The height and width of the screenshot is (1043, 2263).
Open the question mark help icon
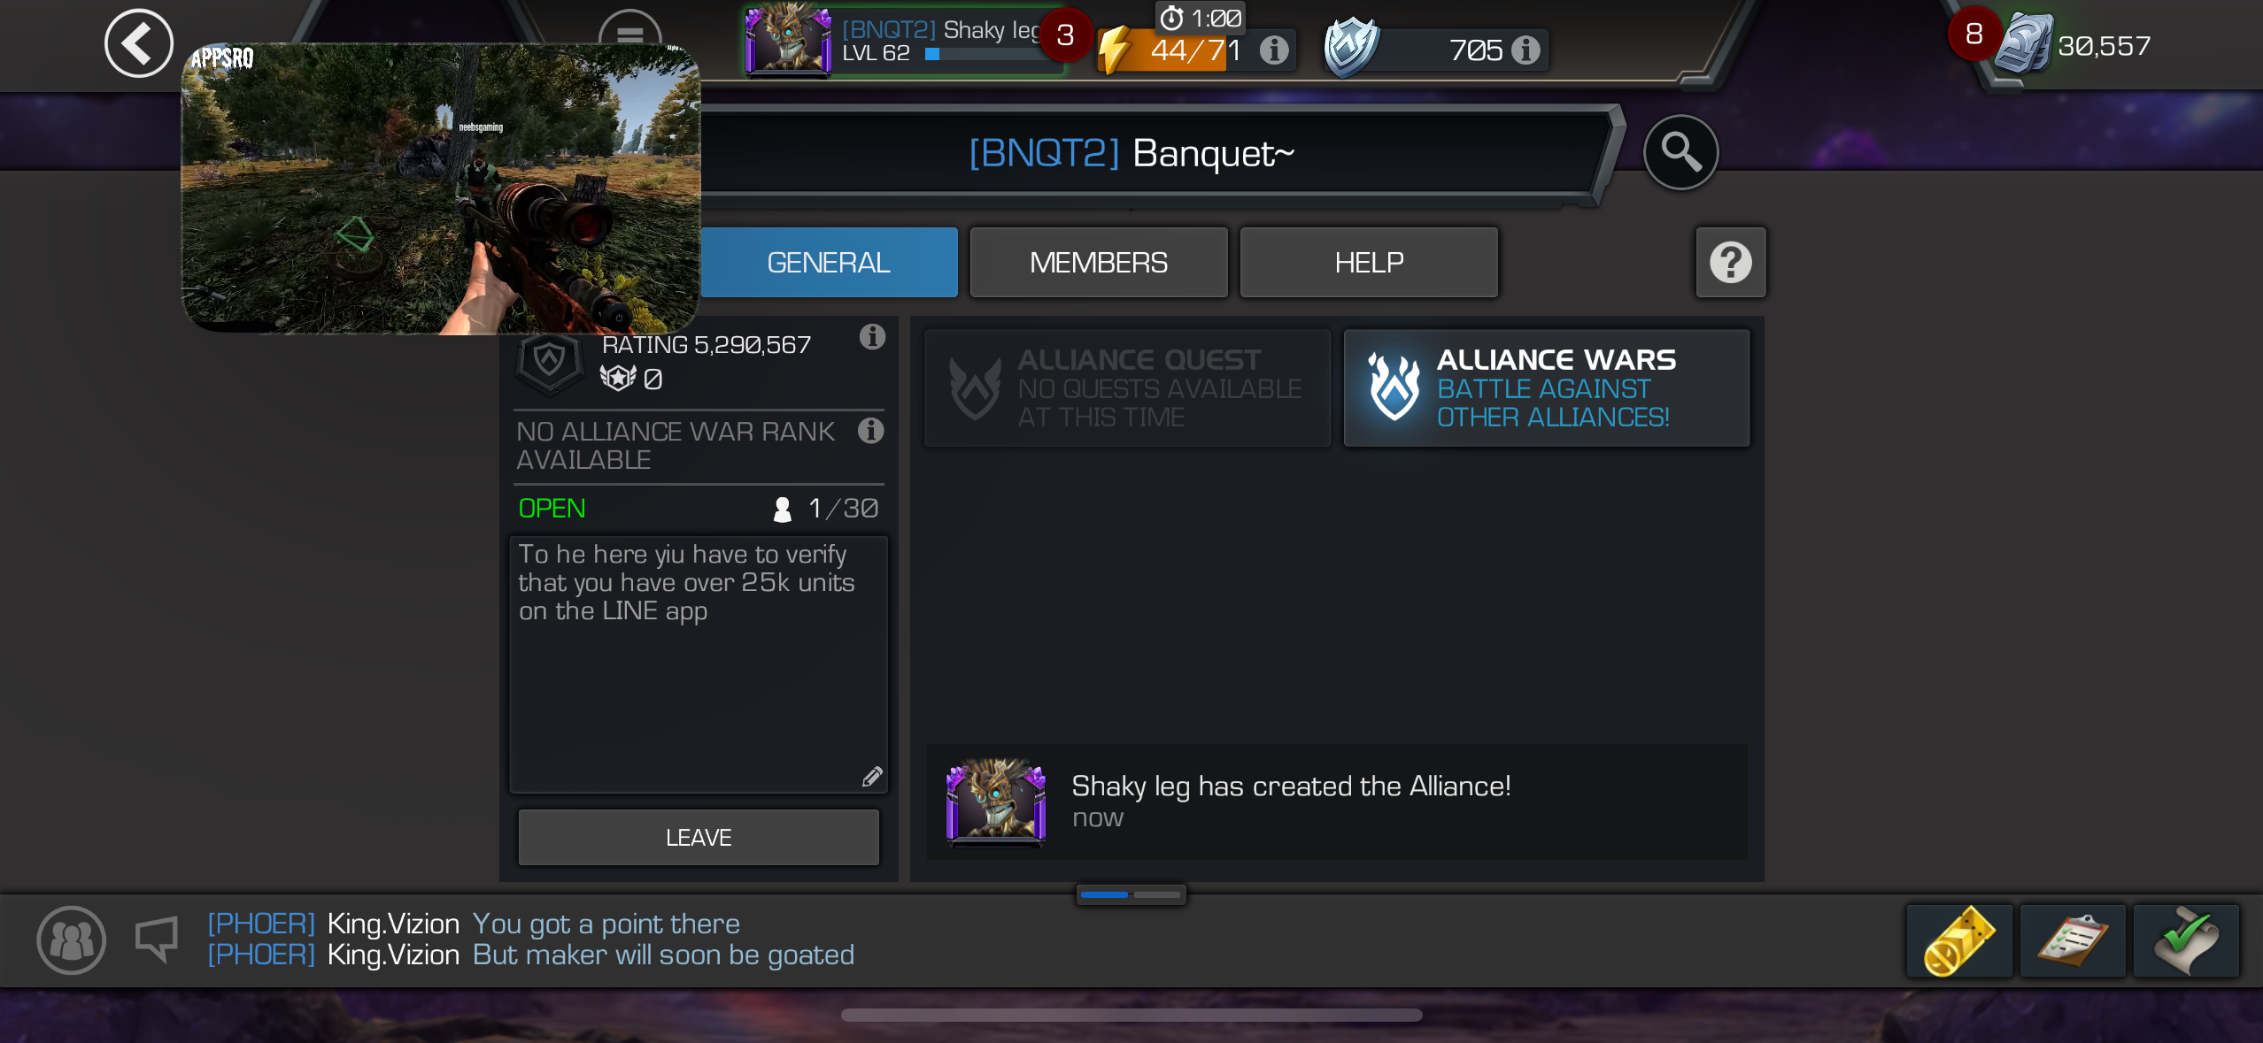click(x=1730, y=262)
